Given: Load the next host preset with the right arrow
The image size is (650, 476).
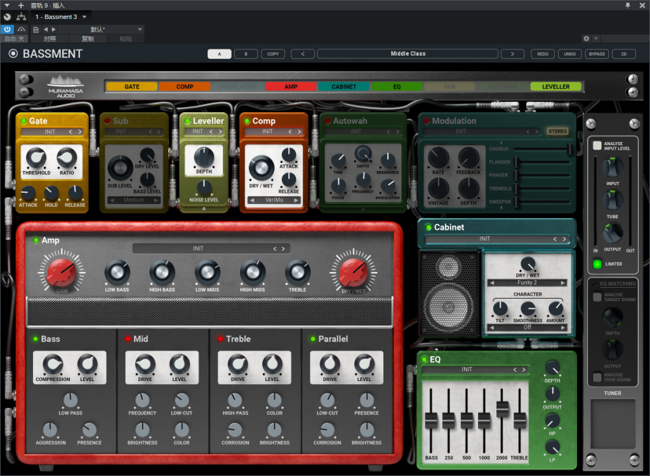Looking at the screenshot, I should click(x=53, y=29).
